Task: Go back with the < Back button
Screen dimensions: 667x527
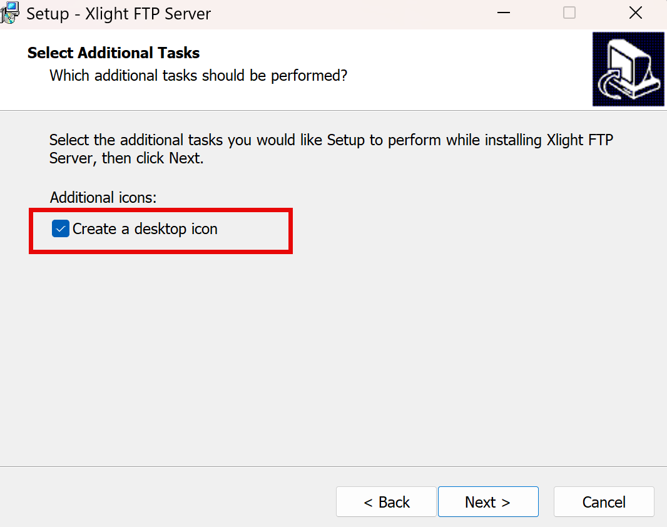Action: tap(386, 502)
